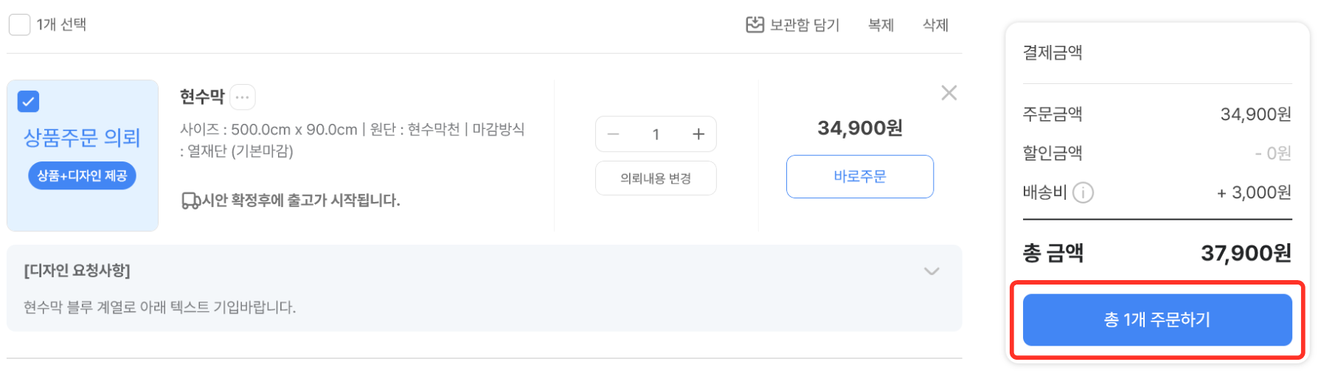Open the 현수막 ellipsis options menu
The width and height of the screenshot is (1321, 373).
point(243,97)
